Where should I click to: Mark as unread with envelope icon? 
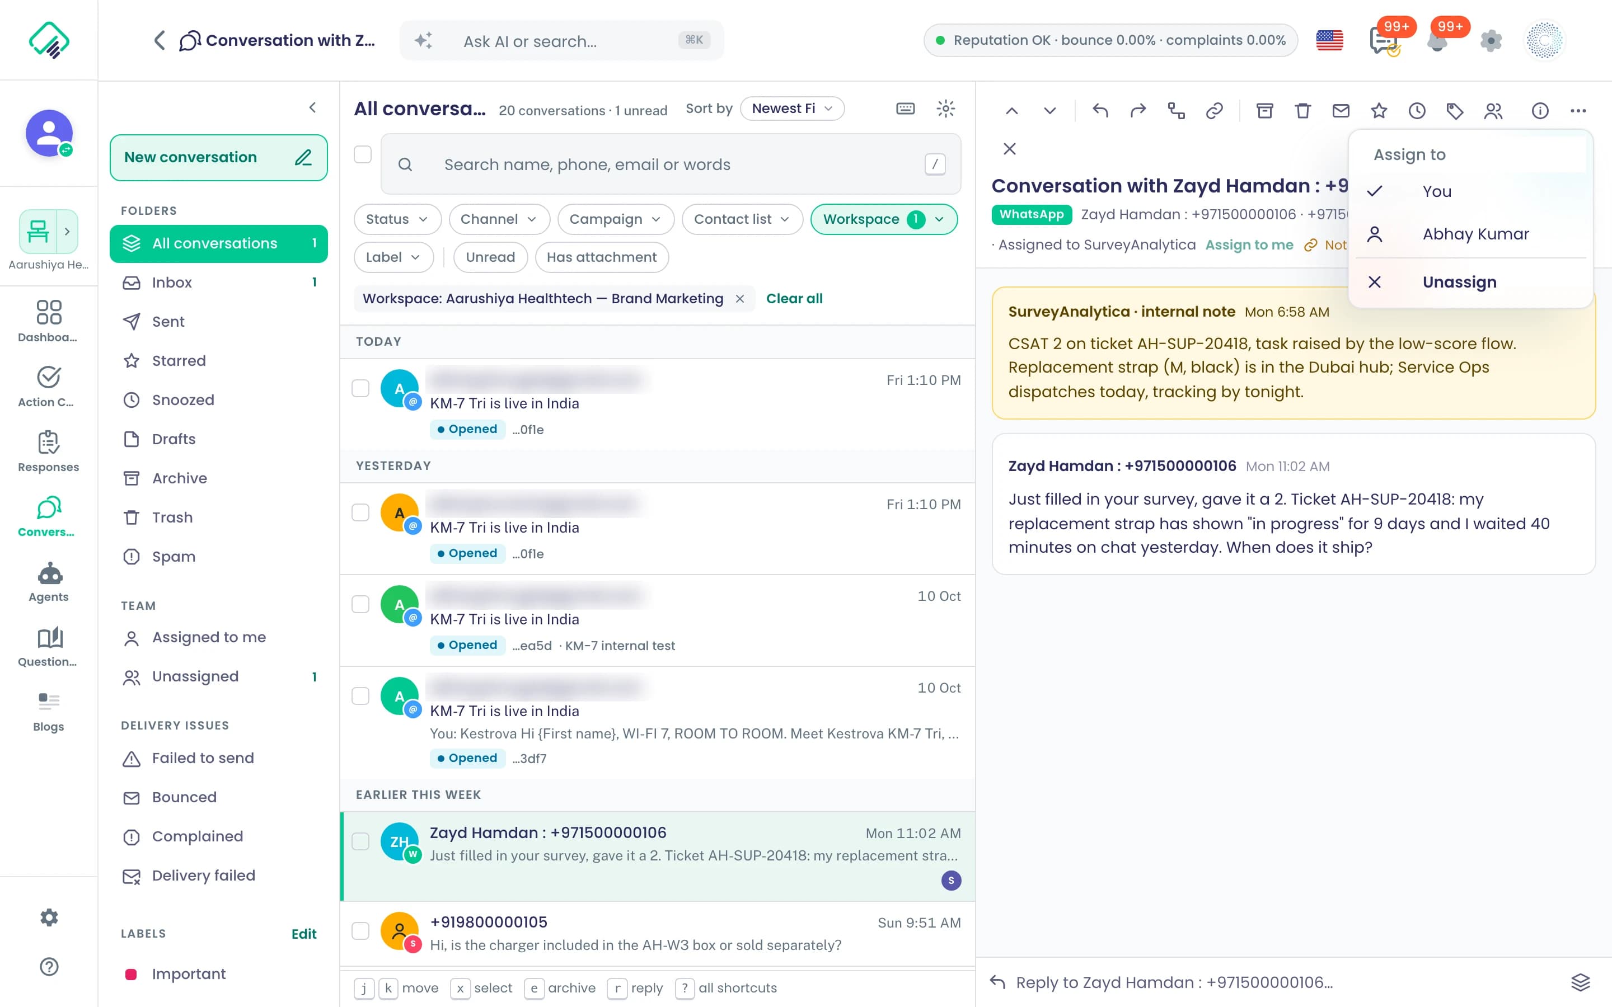(1340, 111)
